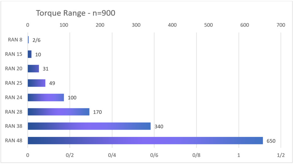The width and height of the screenshot is (293, 164).
Task: Click the RAN 20 bar
Action: click(33, 69)
